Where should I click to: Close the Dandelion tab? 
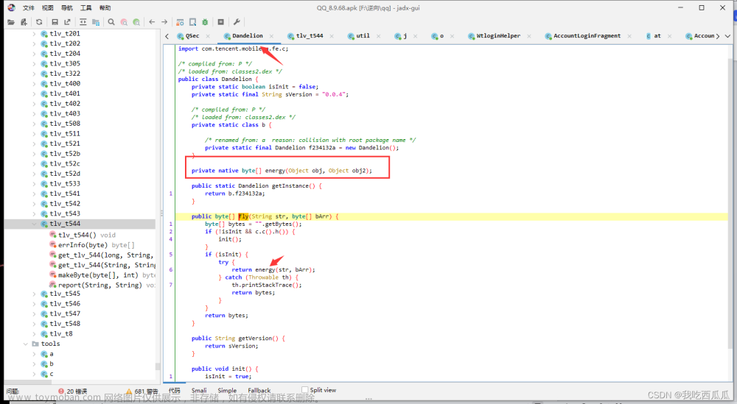point(272,36)
